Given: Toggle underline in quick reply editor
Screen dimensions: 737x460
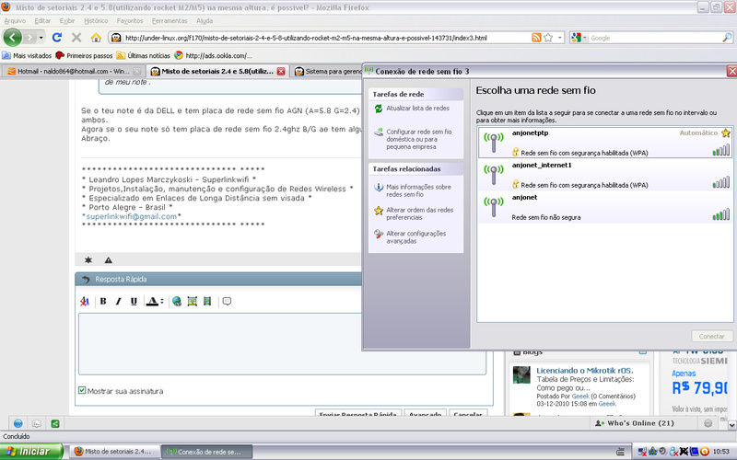Looking at the screenshot, I should coord(134,302).
